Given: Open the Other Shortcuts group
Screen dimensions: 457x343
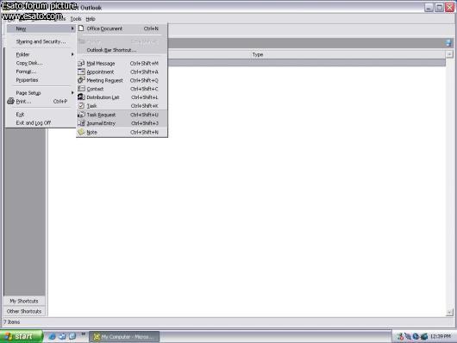Looking at the screenshot, I should [24, 311].
